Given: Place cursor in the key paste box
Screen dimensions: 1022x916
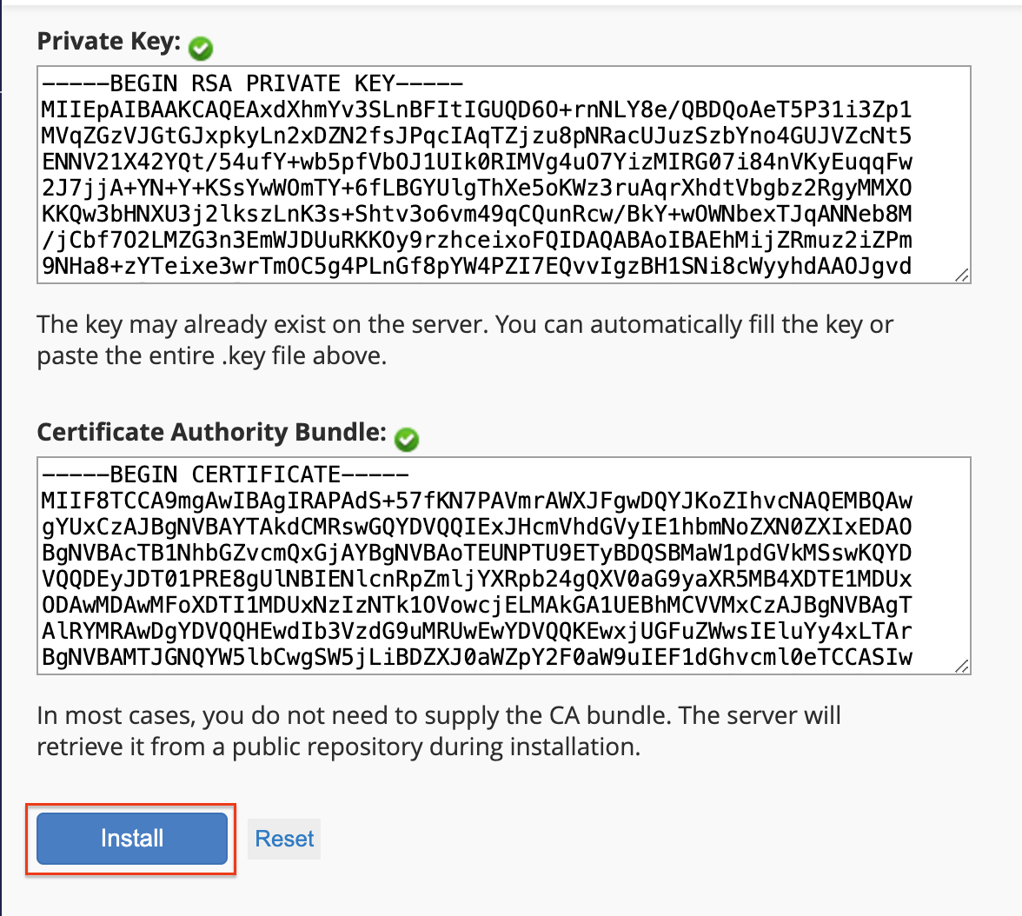Looking at the screenshot, I should [502, 174].
